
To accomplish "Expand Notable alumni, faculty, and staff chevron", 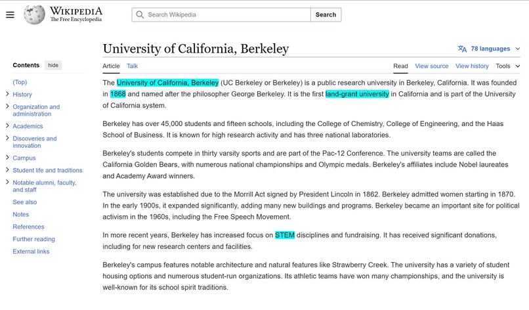I will point(7,182).
